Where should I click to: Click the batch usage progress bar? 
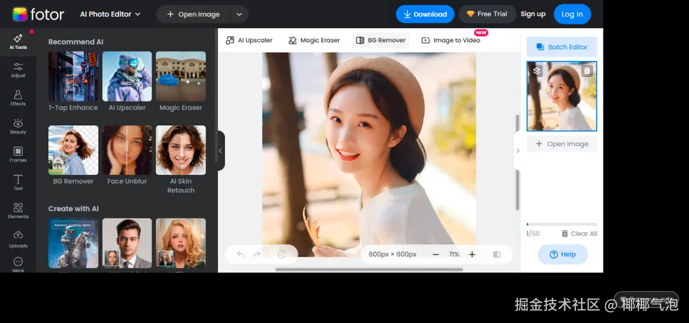(x=562, y=224)
